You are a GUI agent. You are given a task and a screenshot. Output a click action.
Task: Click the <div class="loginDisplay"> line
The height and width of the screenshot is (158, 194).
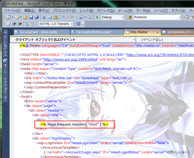(54, 138)
